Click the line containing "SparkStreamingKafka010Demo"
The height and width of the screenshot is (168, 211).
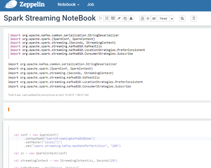[x=59, y=138]
